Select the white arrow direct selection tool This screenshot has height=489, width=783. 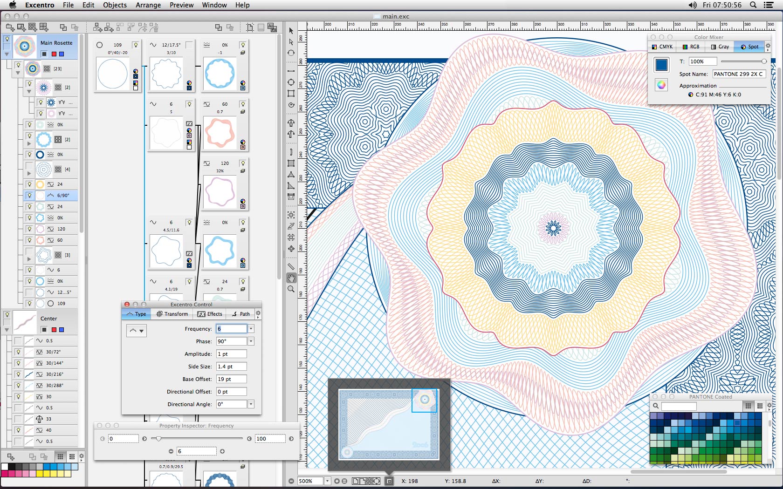pyautogui.click(x=291, y=42)
